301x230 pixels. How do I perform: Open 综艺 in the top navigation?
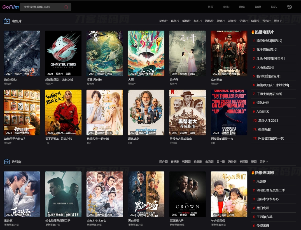274,7
